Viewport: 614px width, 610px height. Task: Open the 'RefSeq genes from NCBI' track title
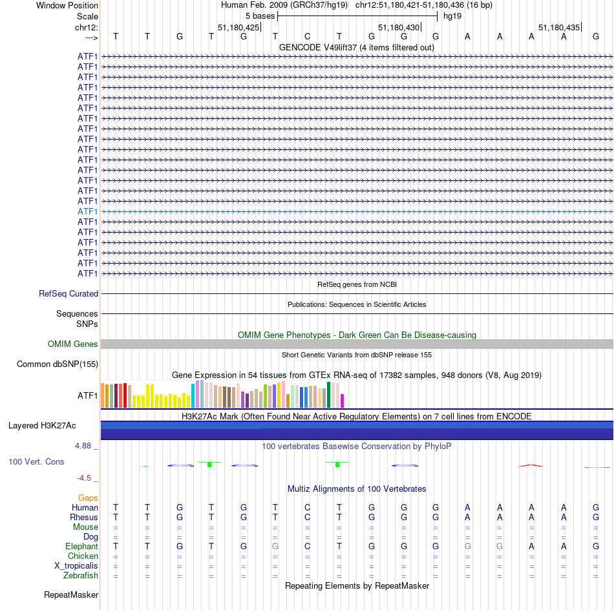click(x=357, y=284)
